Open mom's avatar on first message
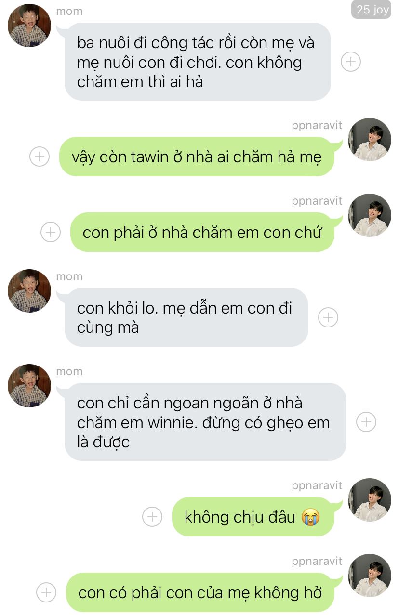Screen dimensions: 399x615 (29, 25)
